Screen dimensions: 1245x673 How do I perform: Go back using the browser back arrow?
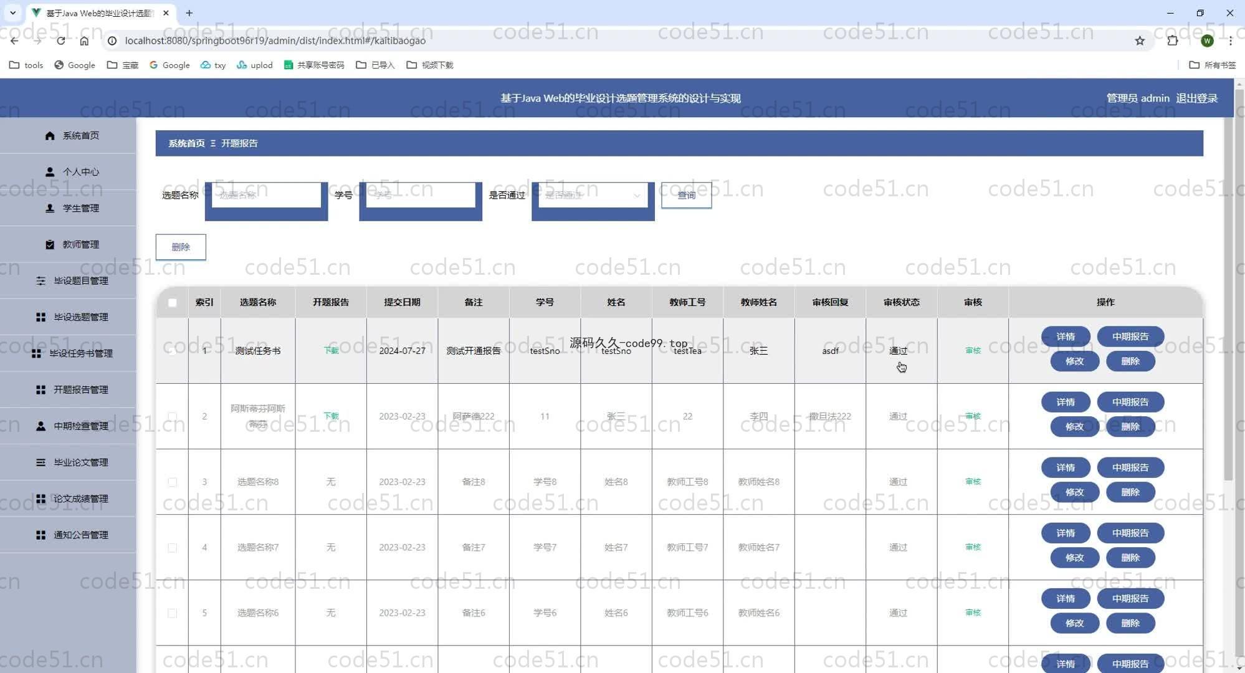(x=14, y=41)
